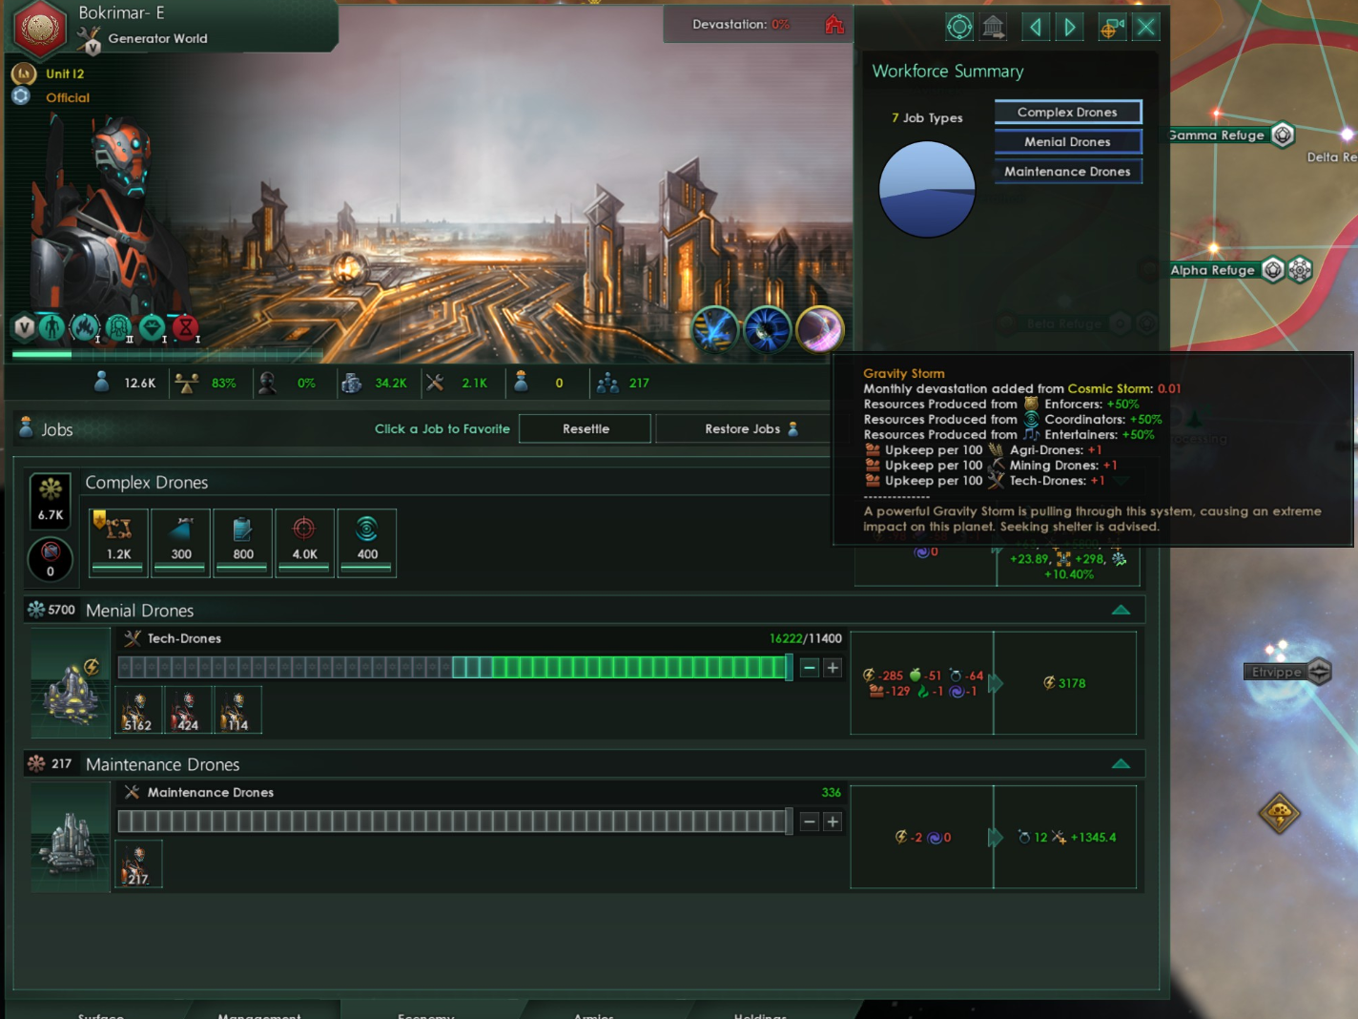Click the sector capital building icon
The height and width of the screenshot is (1019, 1358).
[x=994, y=27]
